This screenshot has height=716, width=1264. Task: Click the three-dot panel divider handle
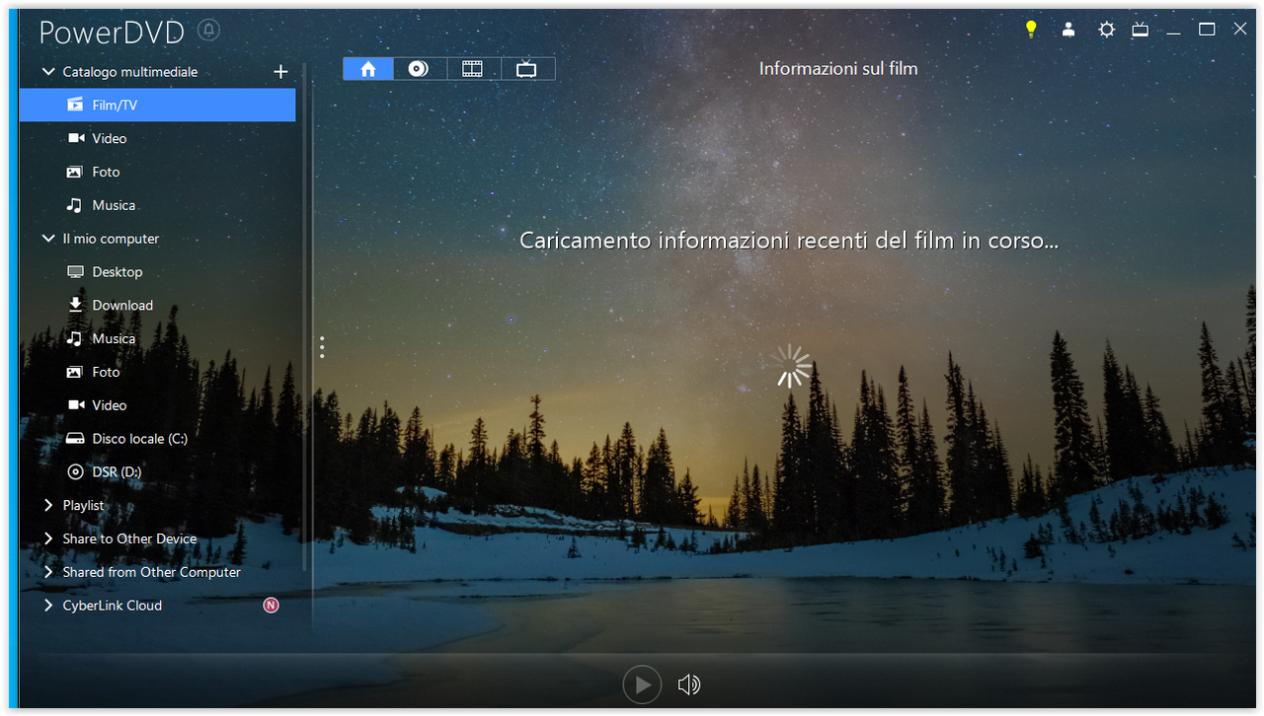click(322, 347)
